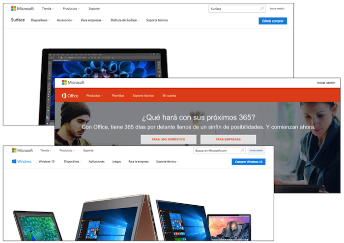Click the copper convertible laptop image
The image size is (344, 243).
point(116,218)
